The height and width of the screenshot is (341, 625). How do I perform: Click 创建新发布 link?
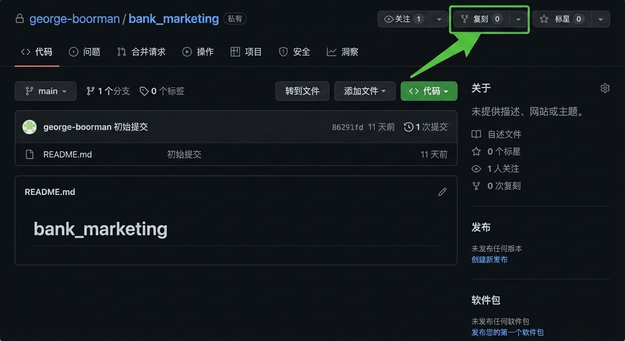click(490, 259)
